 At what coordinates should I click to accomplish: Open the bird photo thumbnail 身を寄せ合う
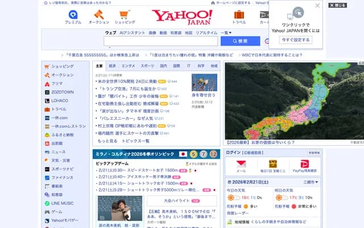pos(204,82)
